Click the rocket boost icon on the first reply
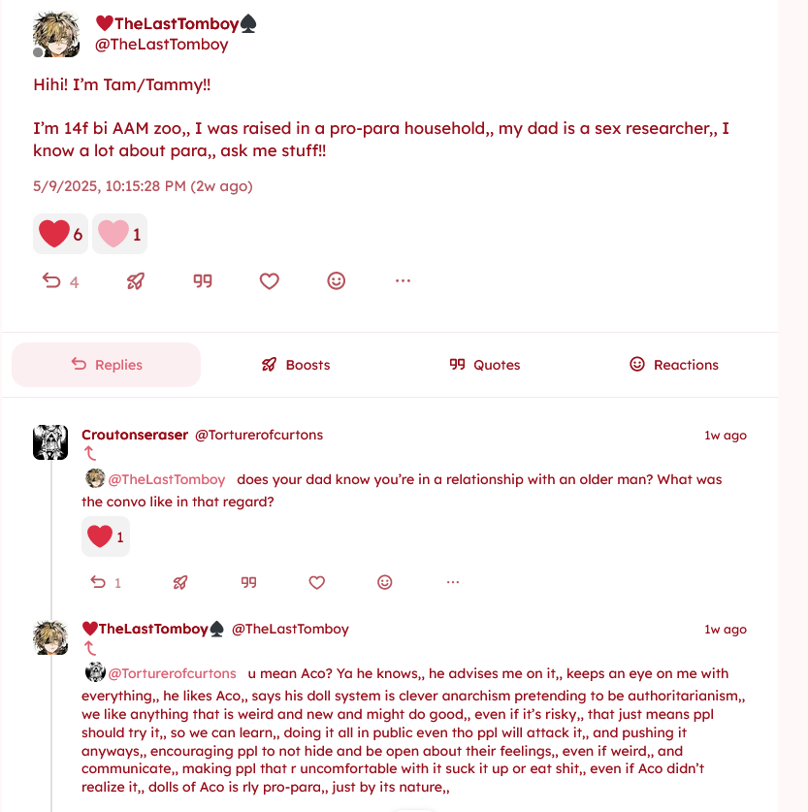This screenshot has width=808, height=812. click(180, 583)
